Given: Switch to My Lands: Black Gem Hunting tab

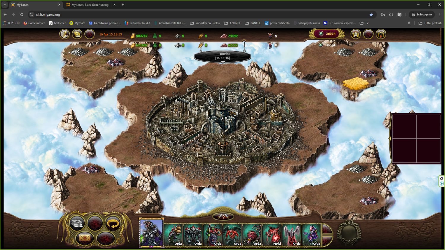Looking at the screenshot, I should [x=90, y=5].
